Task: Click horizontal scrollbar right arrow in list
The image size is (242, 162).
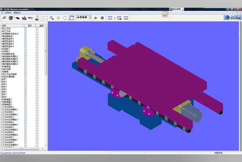Action: click(x=43, y=149)
